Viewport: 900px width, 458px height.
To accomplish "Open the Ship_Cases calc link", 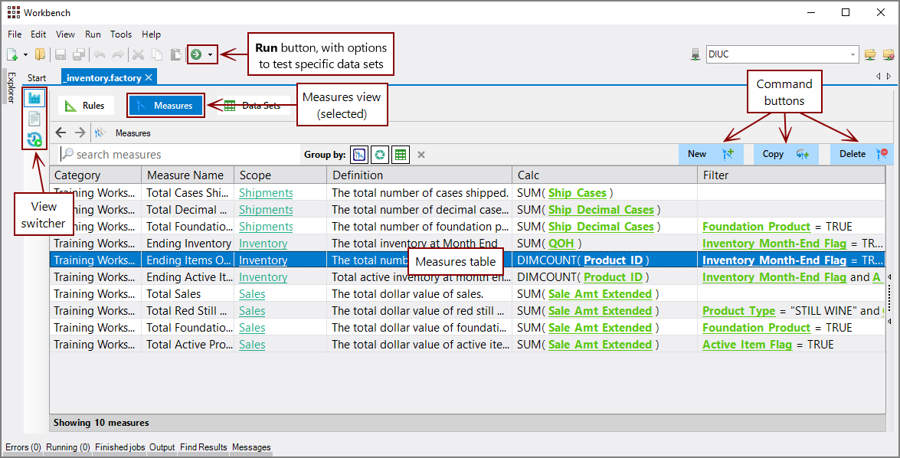I will 578,193.
